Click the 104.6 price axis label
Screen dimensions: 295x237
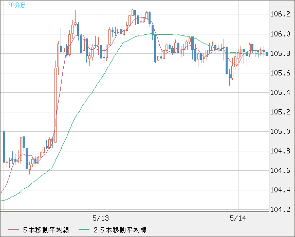click(280, 170)
